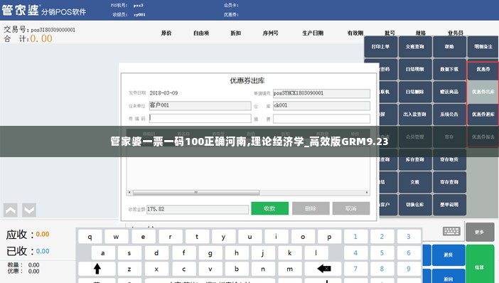This screenshot has height=283, width=499.
Task: Tap the g key on virtual keyboard
Action: [210, 253]
